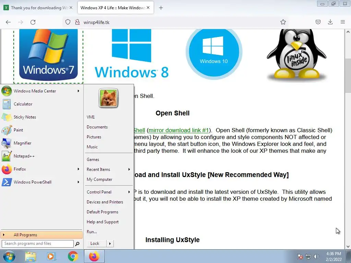Expand the Firefox jump list arrow
The width and height of the screenshot is (351, 263).
[x=78, y=169]
